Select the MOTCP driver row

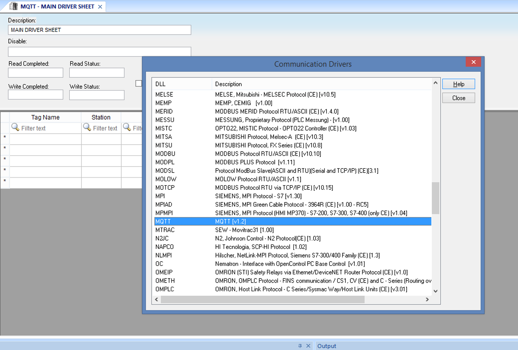click(292, 188)
